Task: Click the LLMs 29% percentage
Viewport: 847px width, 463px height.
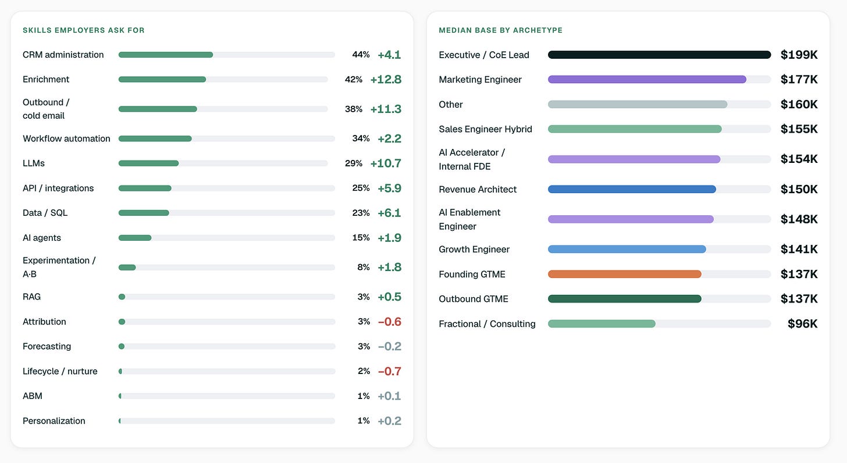Action: 354,163
